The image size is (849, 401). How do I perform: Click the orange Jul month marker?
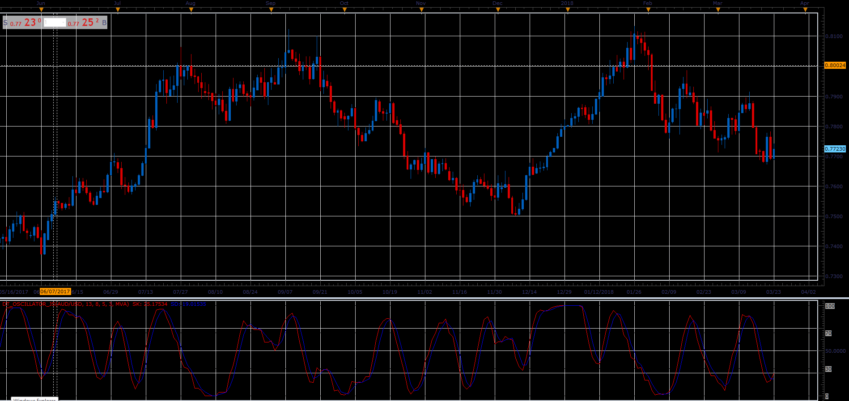(x=118, y=10)
